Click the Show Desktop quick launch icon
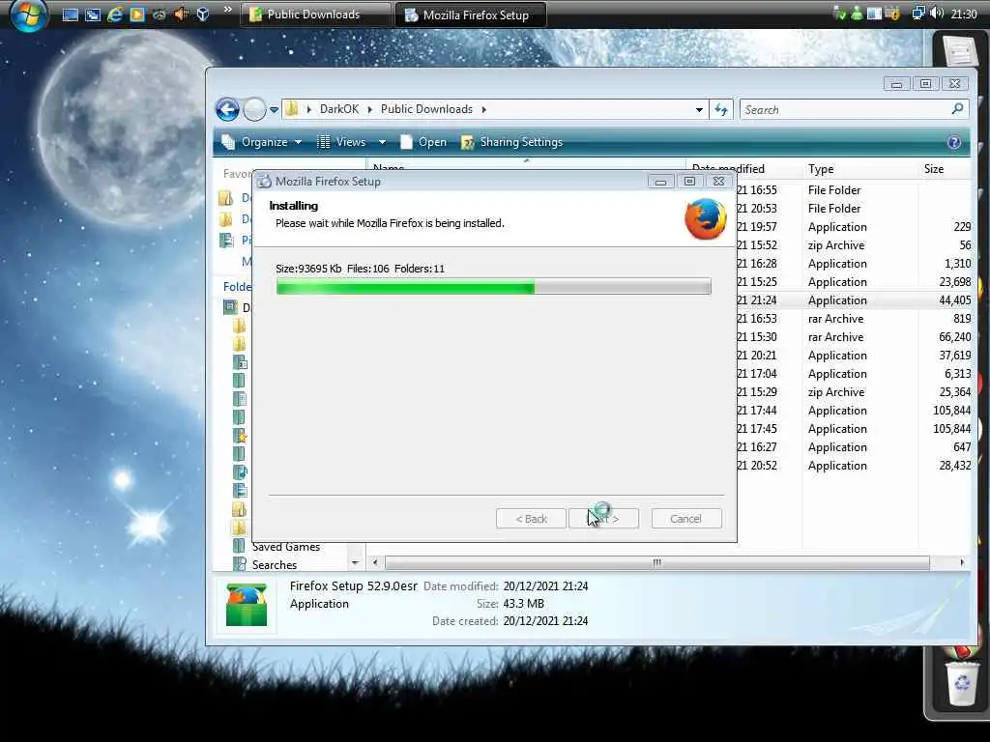 tap(70, 14)
